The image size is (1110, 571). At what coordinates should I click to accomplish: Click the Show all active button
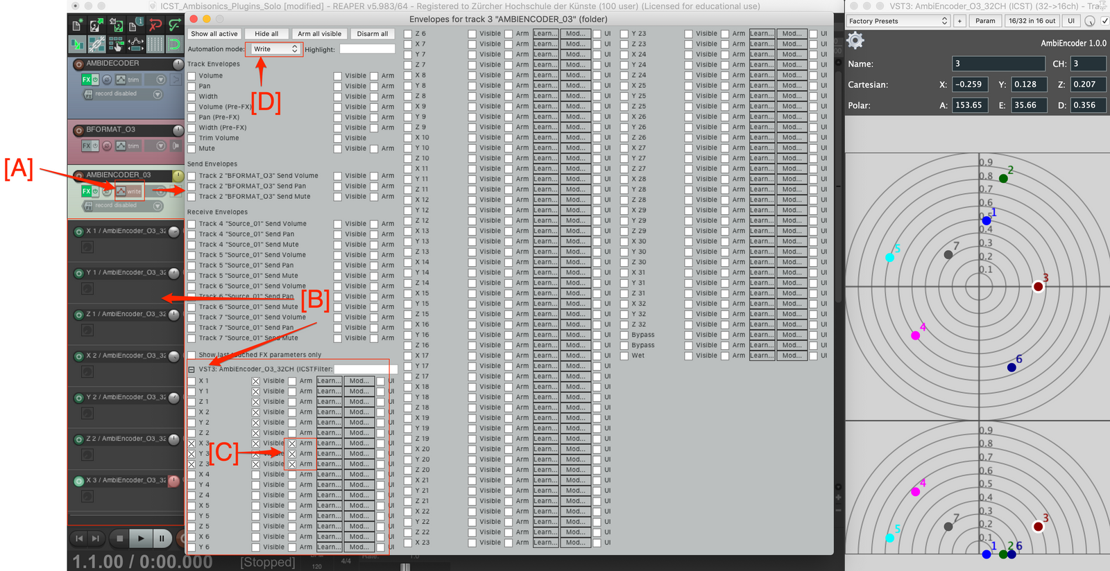214,33
